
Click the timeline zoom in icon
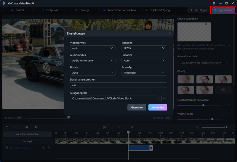pos(230,127)
